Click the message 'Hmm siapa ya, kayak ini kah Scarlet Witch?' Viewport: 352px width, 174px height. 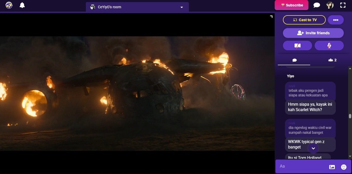pyautogui.click(x=310, y=107)
